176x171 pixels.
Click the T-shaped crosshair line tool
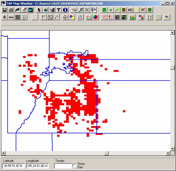43,17
